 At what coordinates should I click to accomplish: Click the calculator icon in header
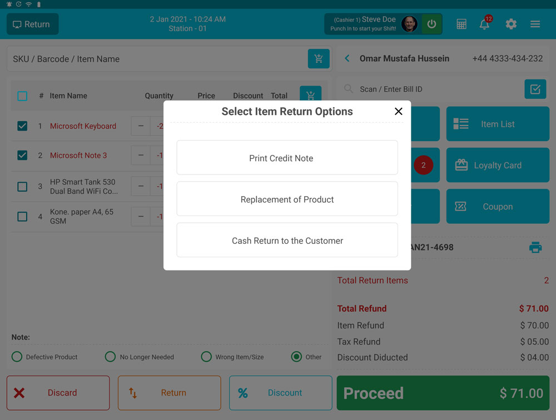pos(461,24)
